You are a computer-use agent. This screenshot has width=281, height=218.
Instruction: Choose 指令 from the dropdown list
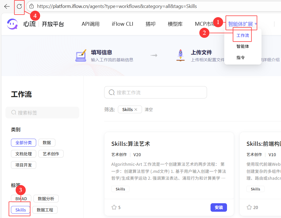coord(240,57)
